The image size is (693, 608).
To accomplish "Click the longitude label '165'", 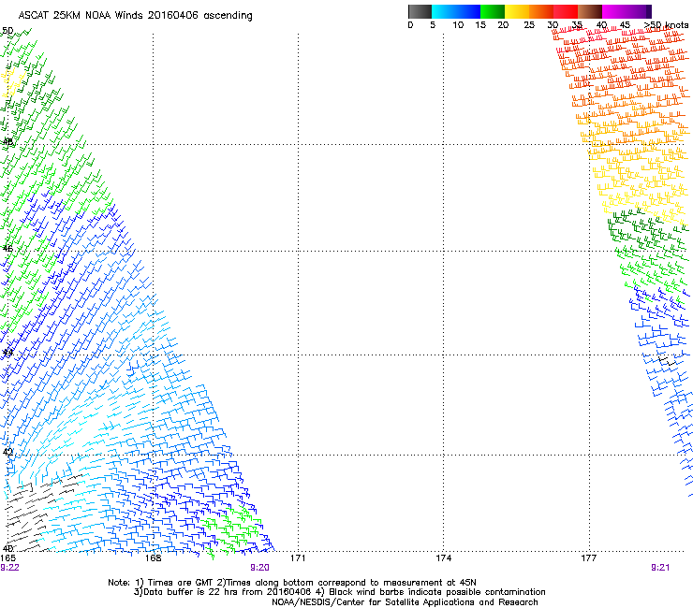I will click(x=7, y=558).
